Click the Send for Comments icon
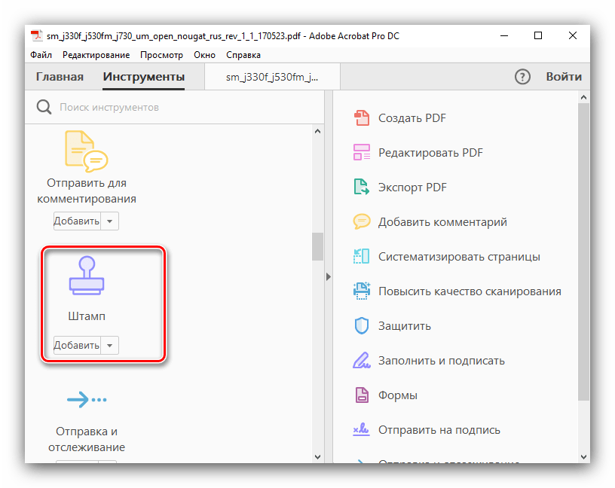 click(x=86, y=150)
